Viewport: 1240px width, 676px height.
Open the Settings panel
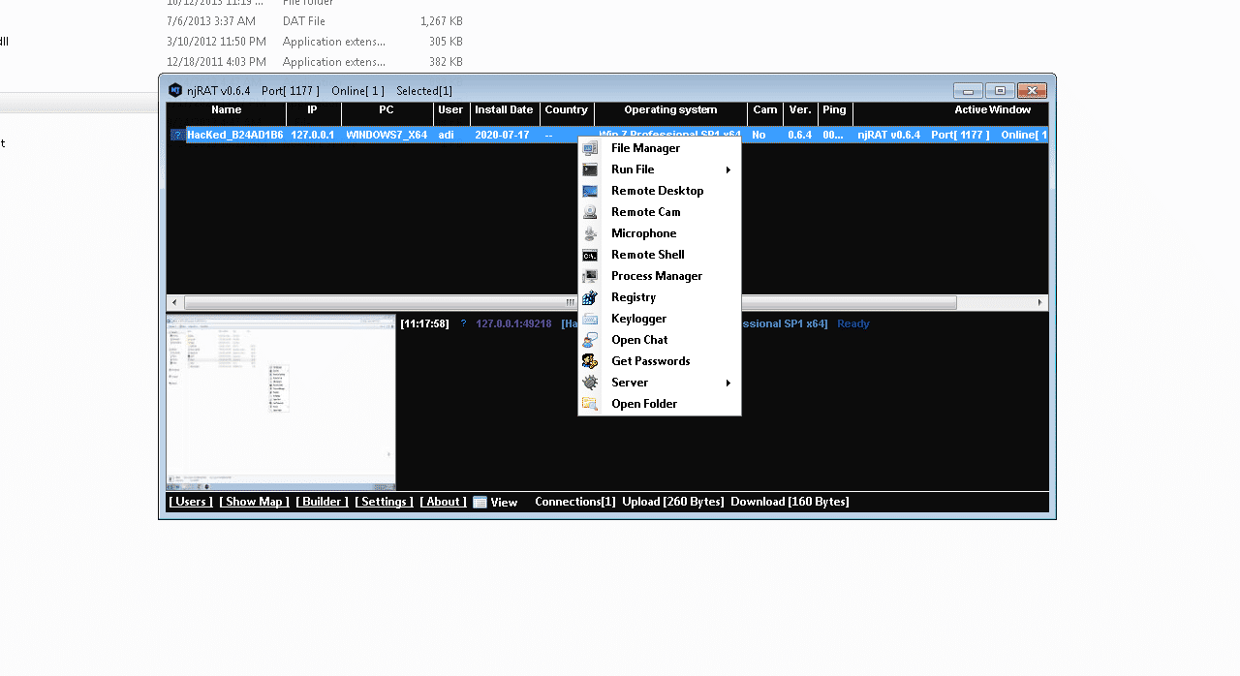click(x=384, y=501)
